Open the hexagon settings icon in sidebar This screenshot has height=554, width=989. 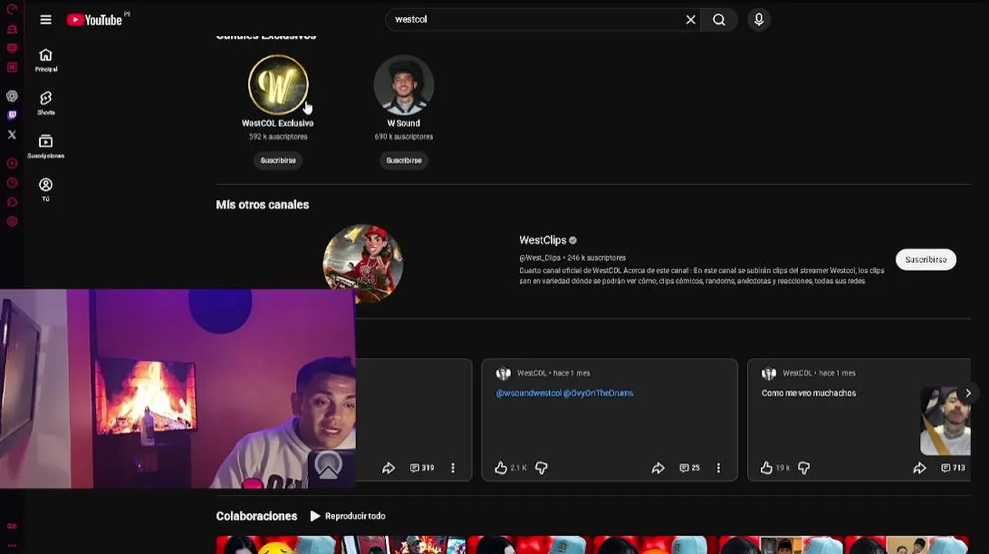(x=12, y=222)
